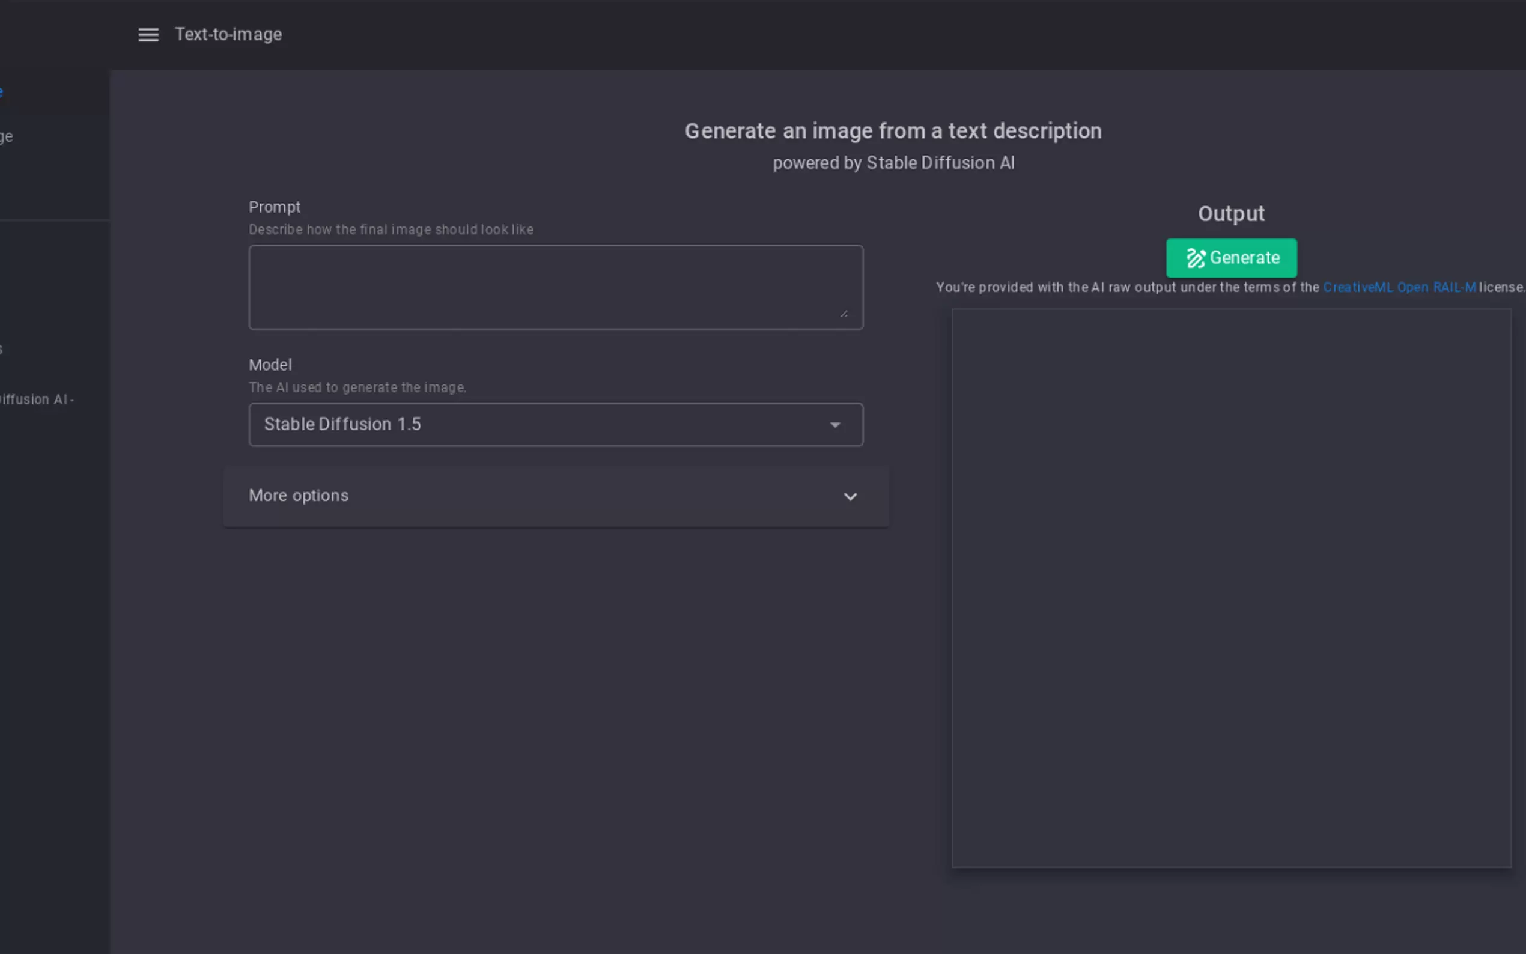
Task: Open the Stable Diffusion 1.5 model dropdown
Action: point(555,425)
